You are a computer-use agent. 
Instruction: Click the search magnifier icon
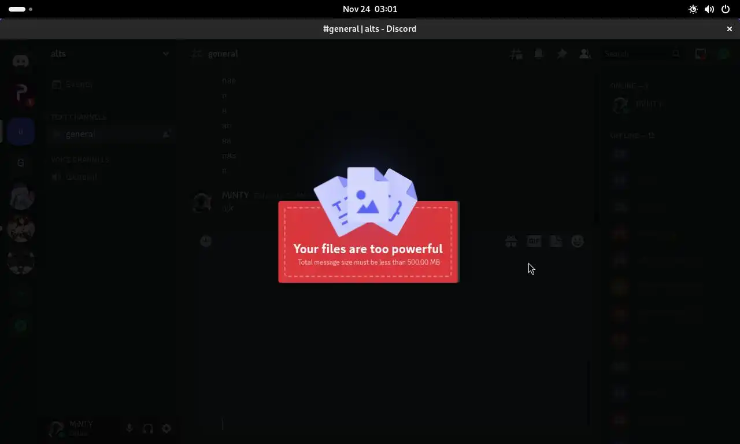676,54
